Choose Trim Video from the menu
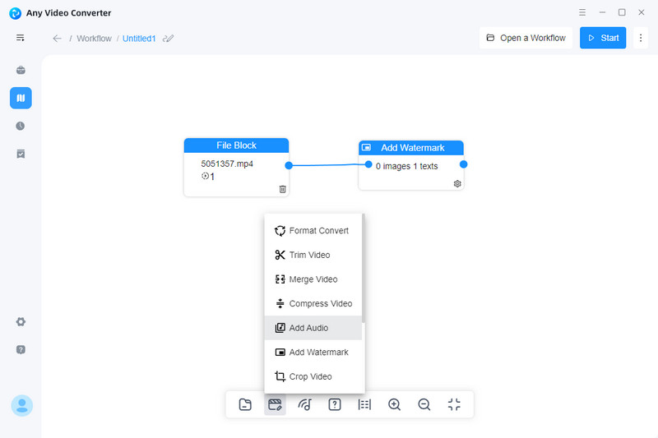This screenshot has width=658, height=438. (313, 255)
